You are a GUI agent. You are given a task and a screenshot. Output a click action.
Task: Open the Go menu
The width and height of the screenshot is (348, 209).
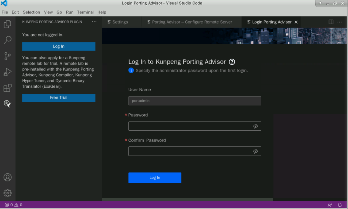(59, 12)
